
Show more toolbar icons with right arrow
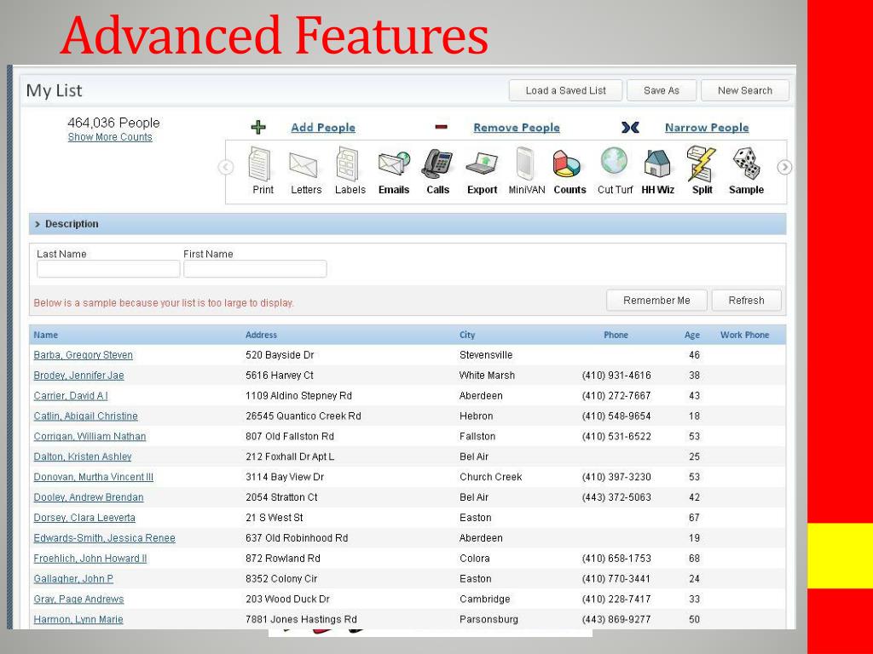[x=784, y=167]
